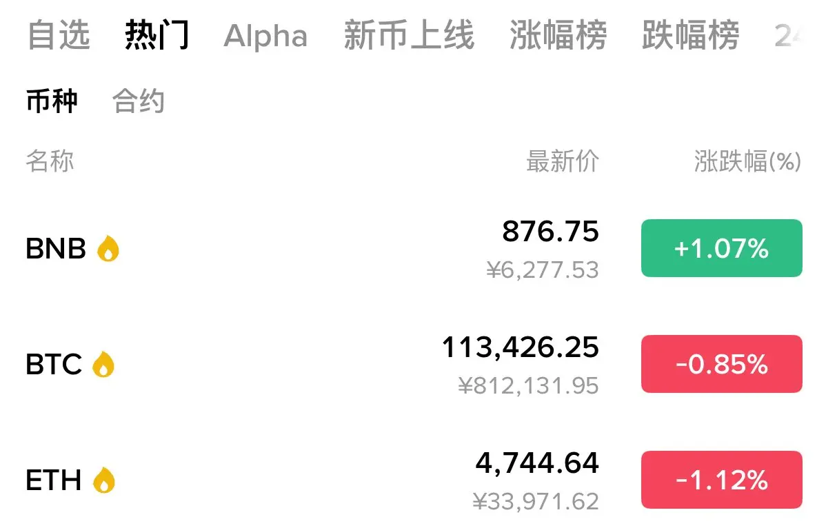This screenshot has width=826, height=528.
Task: Tap the red -1.12% change button
Action: click(722, 480)
